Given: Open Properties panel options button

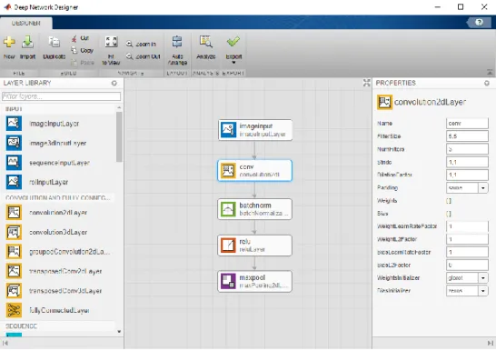Looking at the screenshot, I should pos(487,83).
